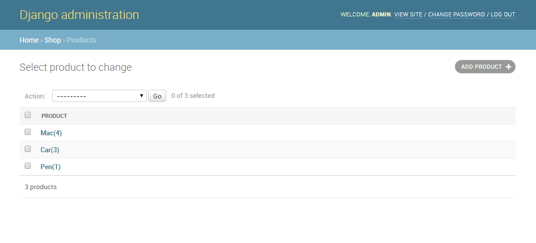Image resolution: width=536 pixels, height=243 pixels.
Task: Log out using the Log Out link
Action: [x=503, y=14]
